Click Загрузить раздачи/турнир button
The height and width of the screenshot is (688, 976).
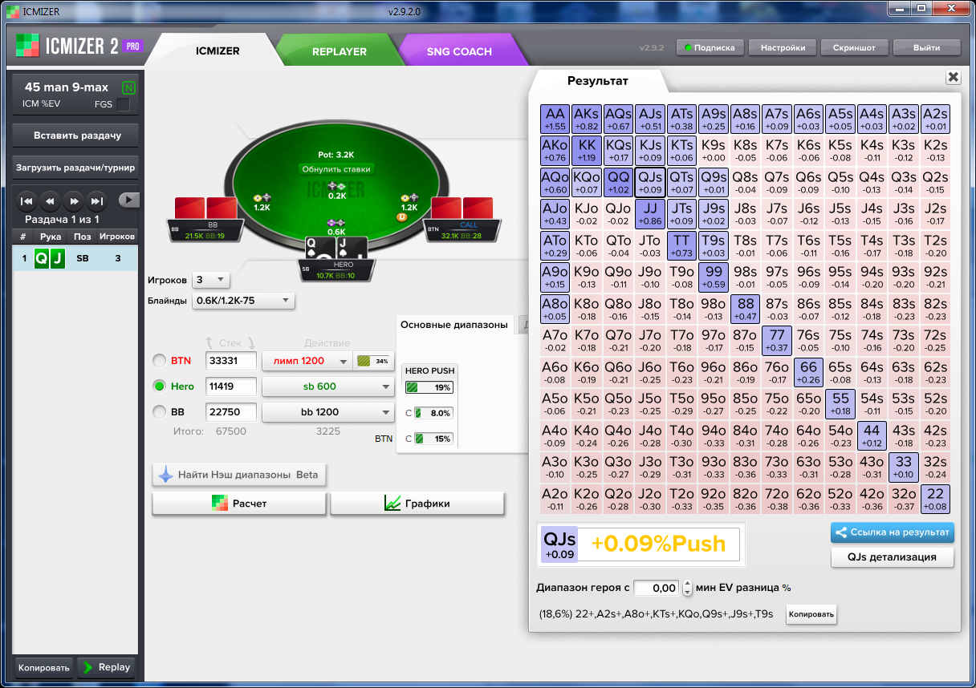77,168
